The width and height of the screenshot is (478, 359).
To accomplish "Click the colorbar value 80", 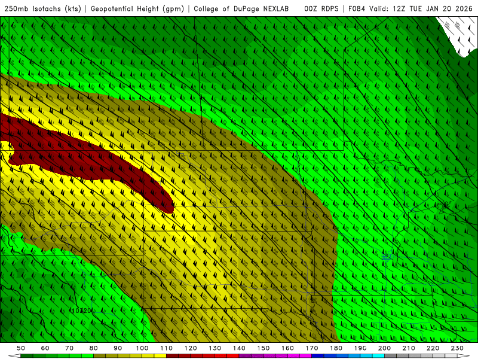I will pyautogui.click(x=93, y=348).
